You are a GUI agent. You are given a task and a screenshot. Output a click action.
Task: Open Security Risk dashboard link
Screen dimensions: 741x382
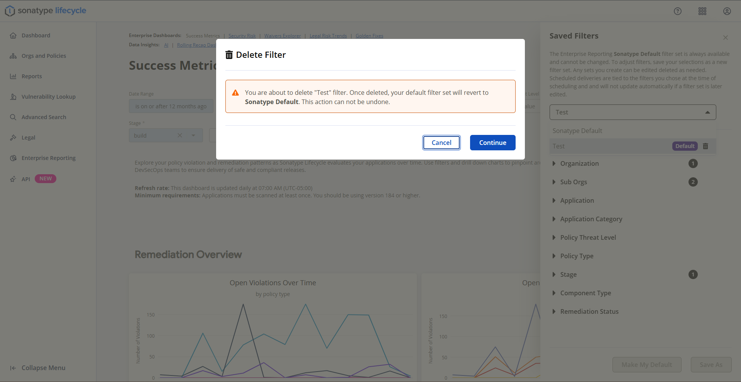(242, 36)
